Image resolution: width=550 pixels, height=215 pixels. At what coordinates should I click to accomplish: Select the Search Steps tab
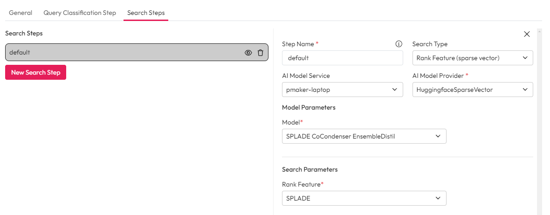click(146, 13)
